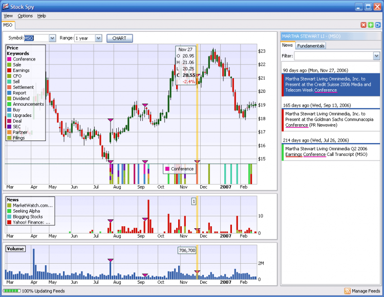The width and height of the screenshot is (384, 297).
Task: Click the Conference keyword color swatch
Action: pyautogui.click(x=9, y=59)
